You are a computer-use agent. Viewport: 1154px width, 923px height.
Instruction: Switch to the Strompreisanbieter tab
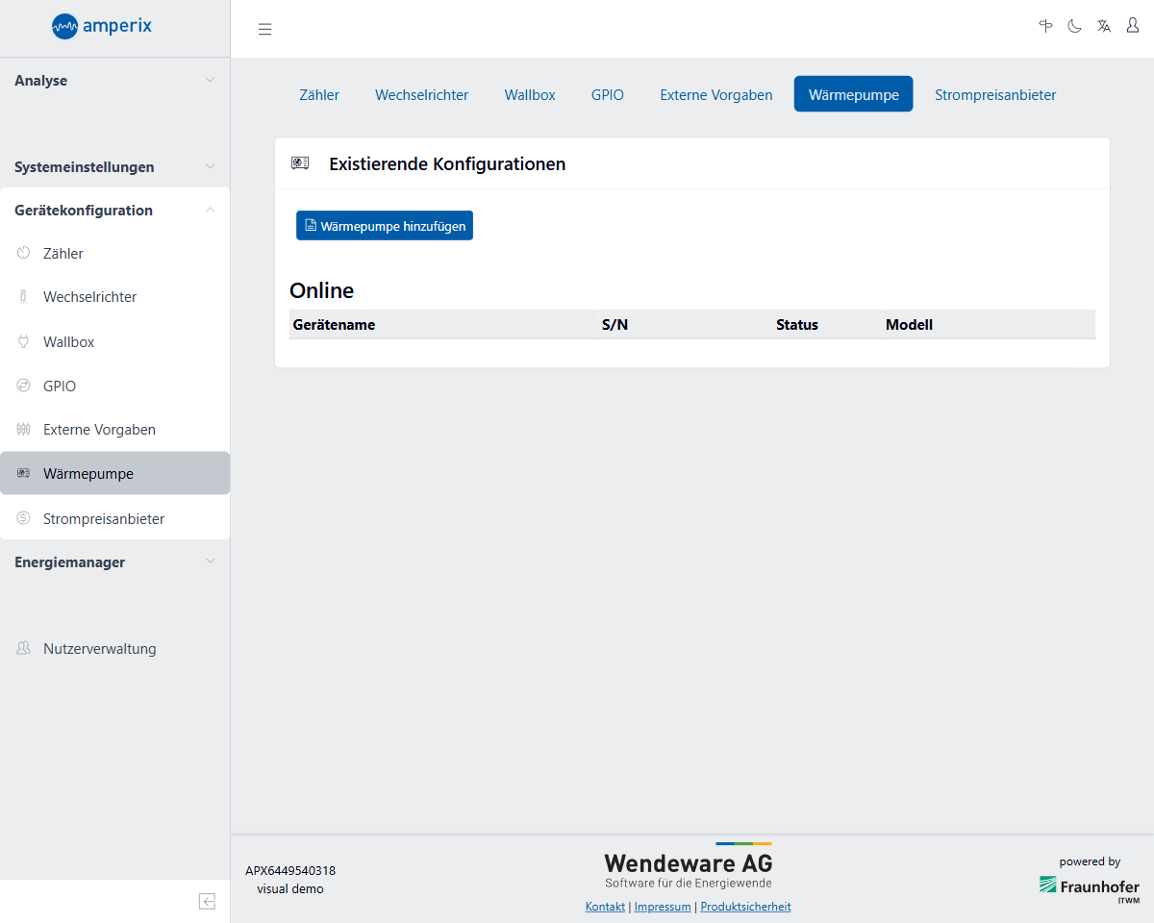995,94
